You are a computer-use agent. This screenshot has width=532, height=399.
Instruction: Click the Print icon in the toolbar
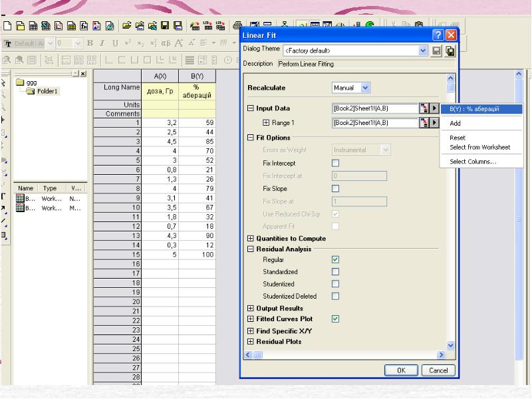coord(237,27)
